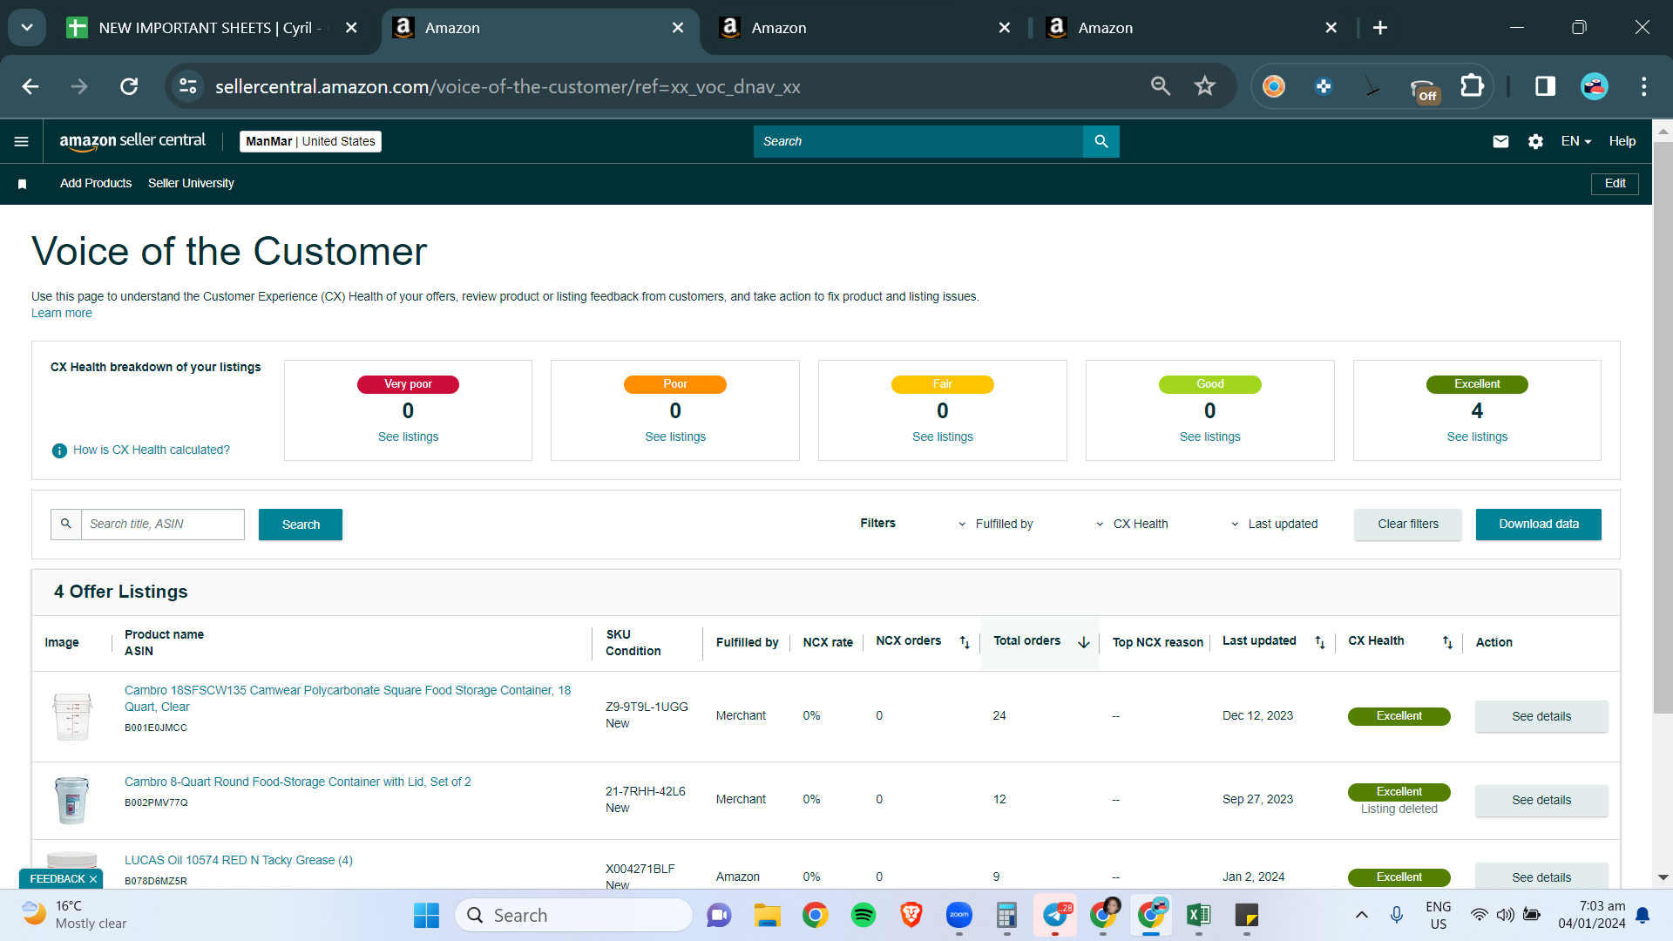Close the FEEDBACK tab widget
1673x941 pixels.
93,879
